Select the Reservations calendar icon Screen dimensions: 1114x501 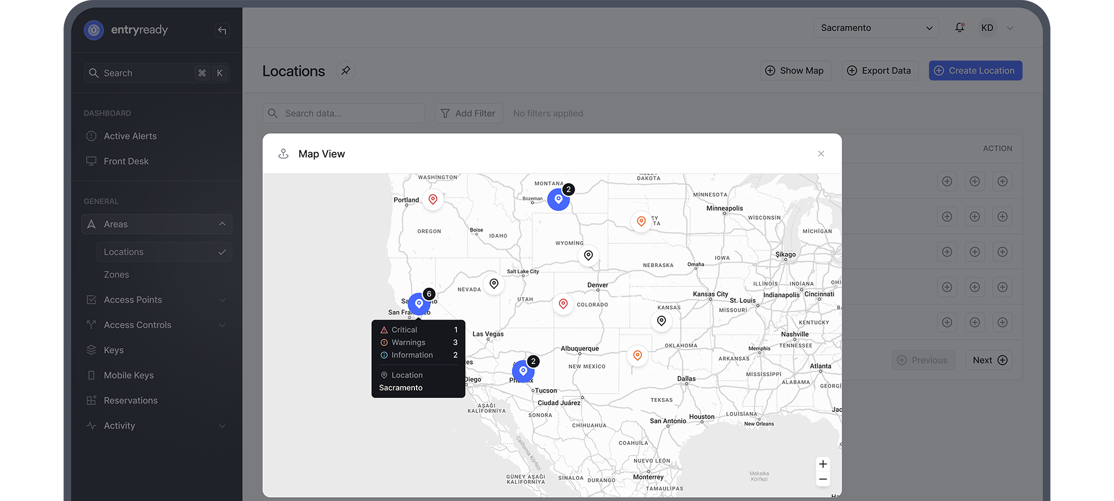(x=91, y=400)
